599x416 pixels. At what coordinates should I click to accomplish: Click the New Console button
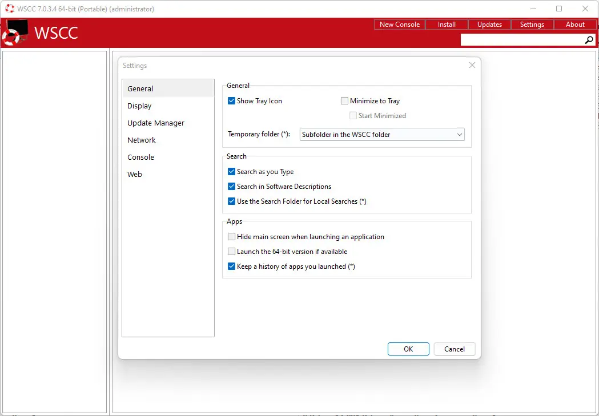click(400, 25)
